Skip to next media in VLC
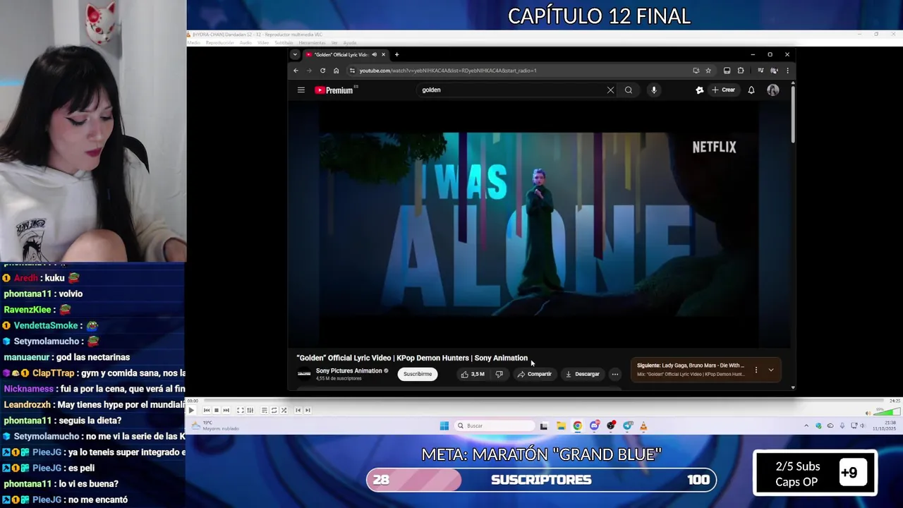The image size is (903, 508). tap(226, 410)
